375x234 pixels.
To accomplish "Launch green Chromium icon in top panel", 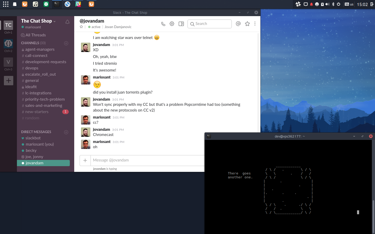I will [46, 4].
